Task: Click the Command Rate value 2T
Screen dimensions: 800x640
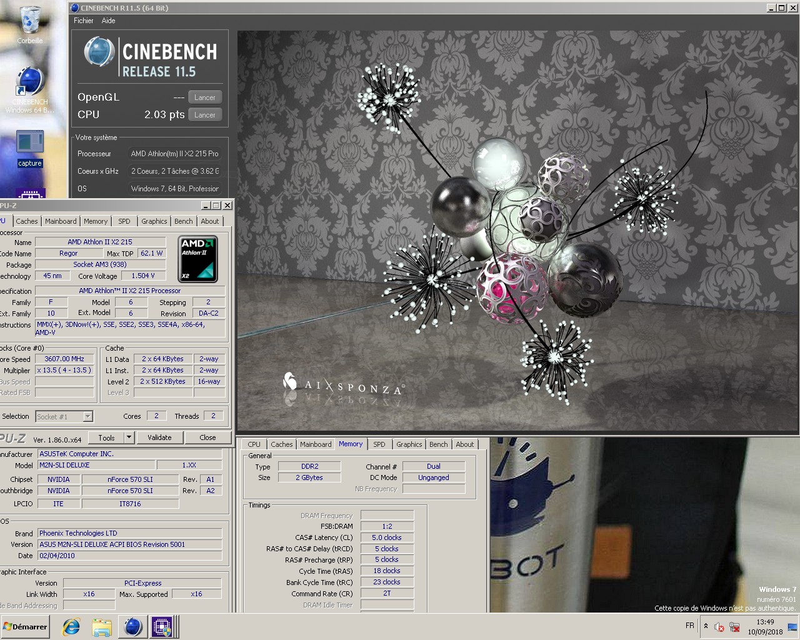Action: pyautogui.click(x=387, y=594)
